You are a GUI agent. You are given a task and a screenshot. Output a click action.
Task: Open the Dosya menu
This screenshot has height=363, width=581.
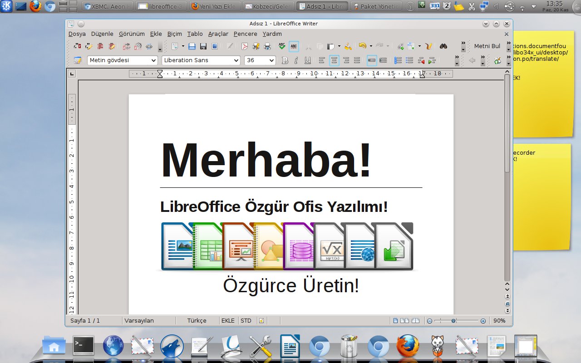coord(77,34)
